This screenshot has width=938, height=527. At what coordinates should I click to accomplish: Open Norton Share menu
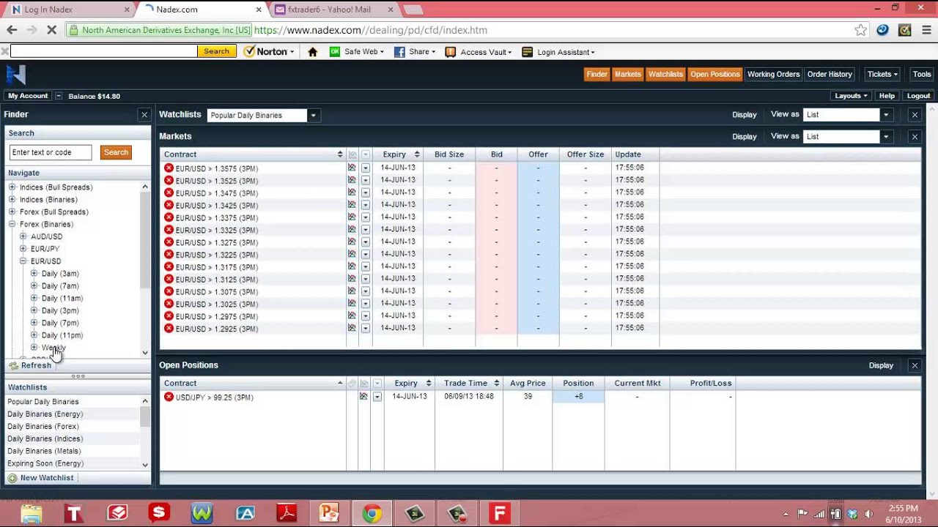[x=415, y=52]
